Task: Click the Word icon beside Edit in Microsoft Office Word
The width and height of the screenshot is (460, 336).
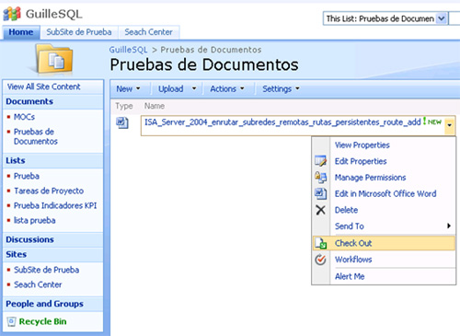Action: pyautogui.click(x=320, y=193)
